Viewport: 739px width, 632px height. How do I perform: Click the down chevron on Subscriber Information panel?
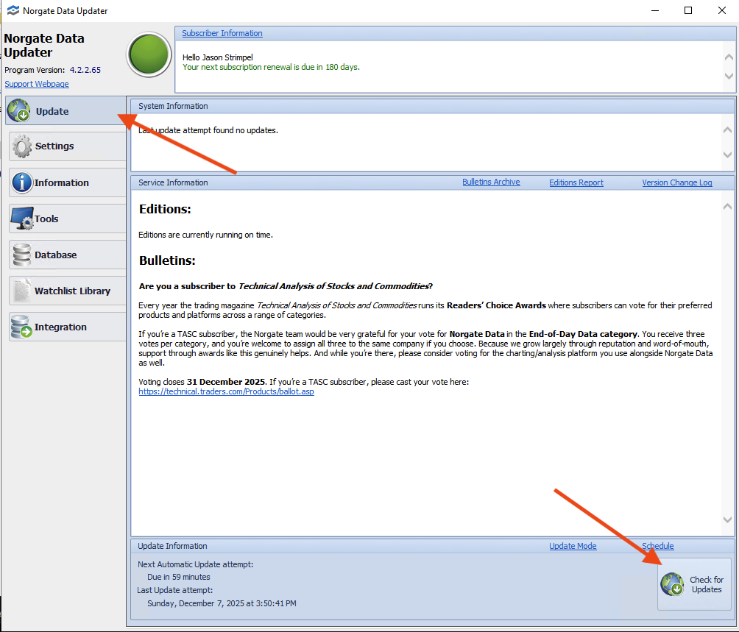(x=727, y=77)
